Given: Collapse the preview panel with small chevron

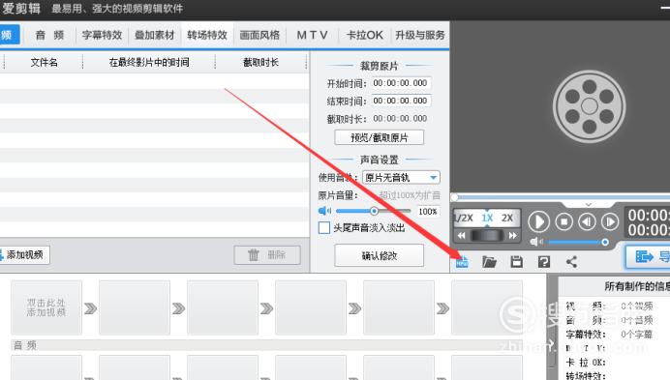Looking at the screenshot, I should click(x=589, y=205).
